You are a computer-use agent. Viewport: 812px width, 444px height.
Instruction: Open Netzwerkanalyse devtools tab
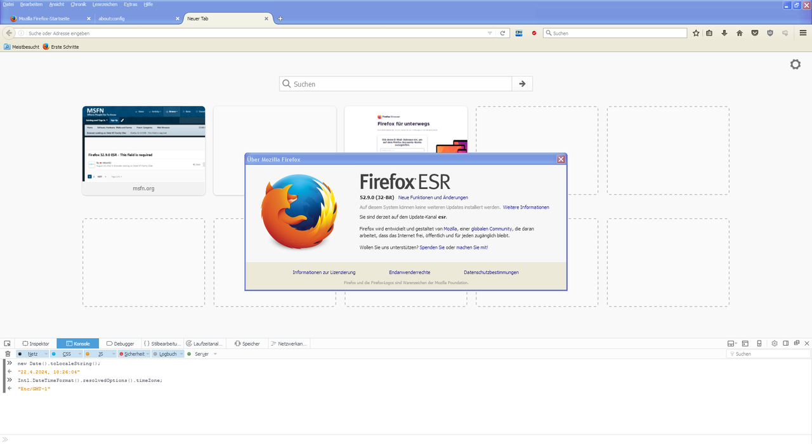tap(289, 343)
